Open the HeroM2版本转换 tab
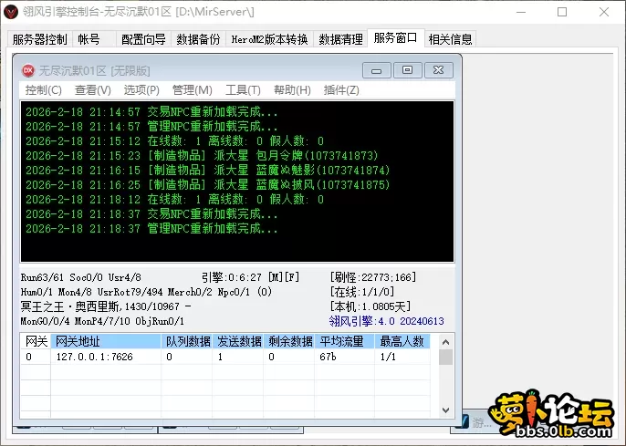Screen dimensions: 626x446 [269, 39]
